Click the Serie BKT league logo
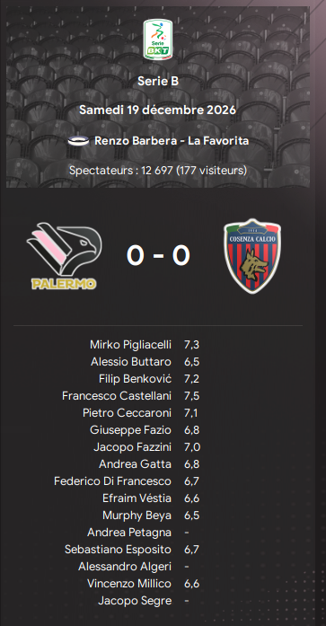Image resolution: width=326 pixels, height=626 pixels. 158,40
